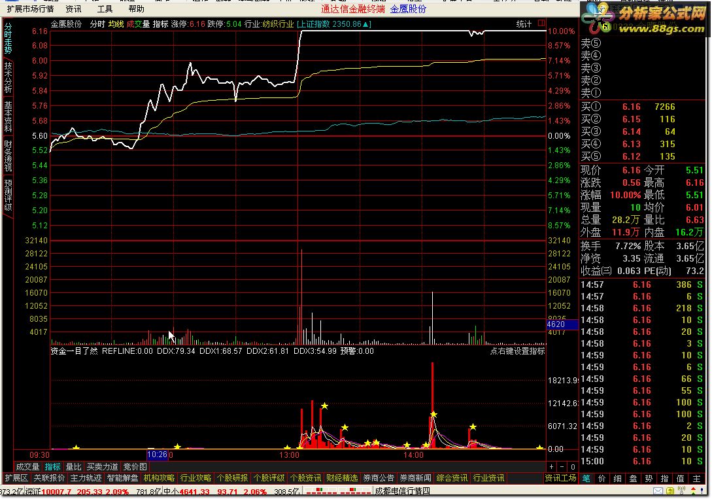This screenshot has height=499, width=712.
Task: Switch to the 指标 sub-chart tab
Action: [53, 467]
